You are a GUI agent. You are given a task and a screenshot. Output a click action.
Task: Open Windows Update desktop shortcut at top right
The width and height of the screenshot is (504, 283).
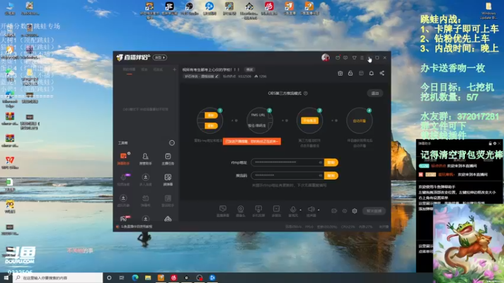tap(488, 10)
